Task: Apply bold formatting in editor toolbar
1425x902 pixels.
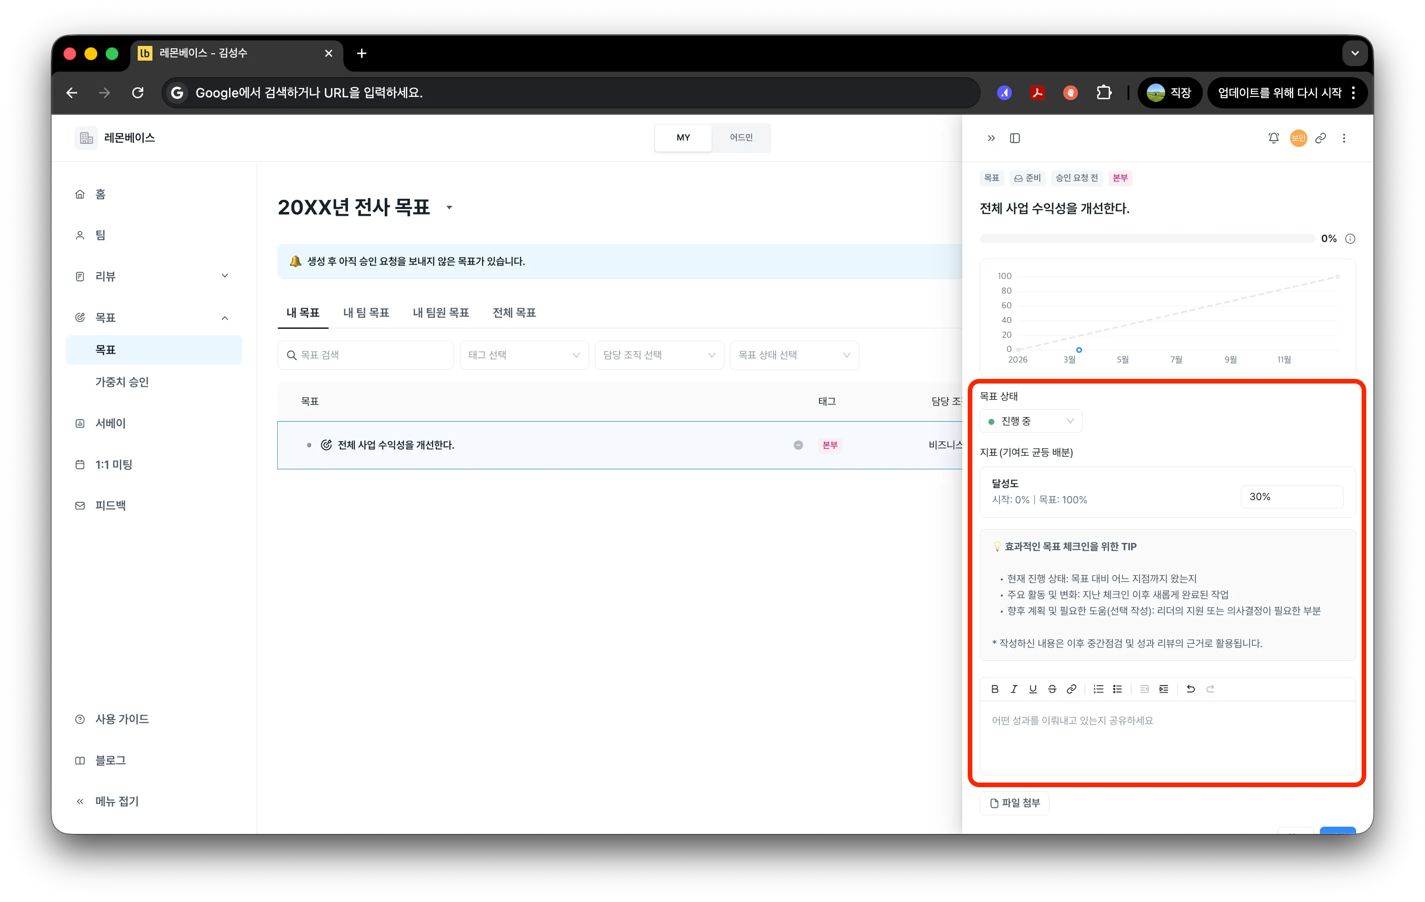Action: point(995,688)
